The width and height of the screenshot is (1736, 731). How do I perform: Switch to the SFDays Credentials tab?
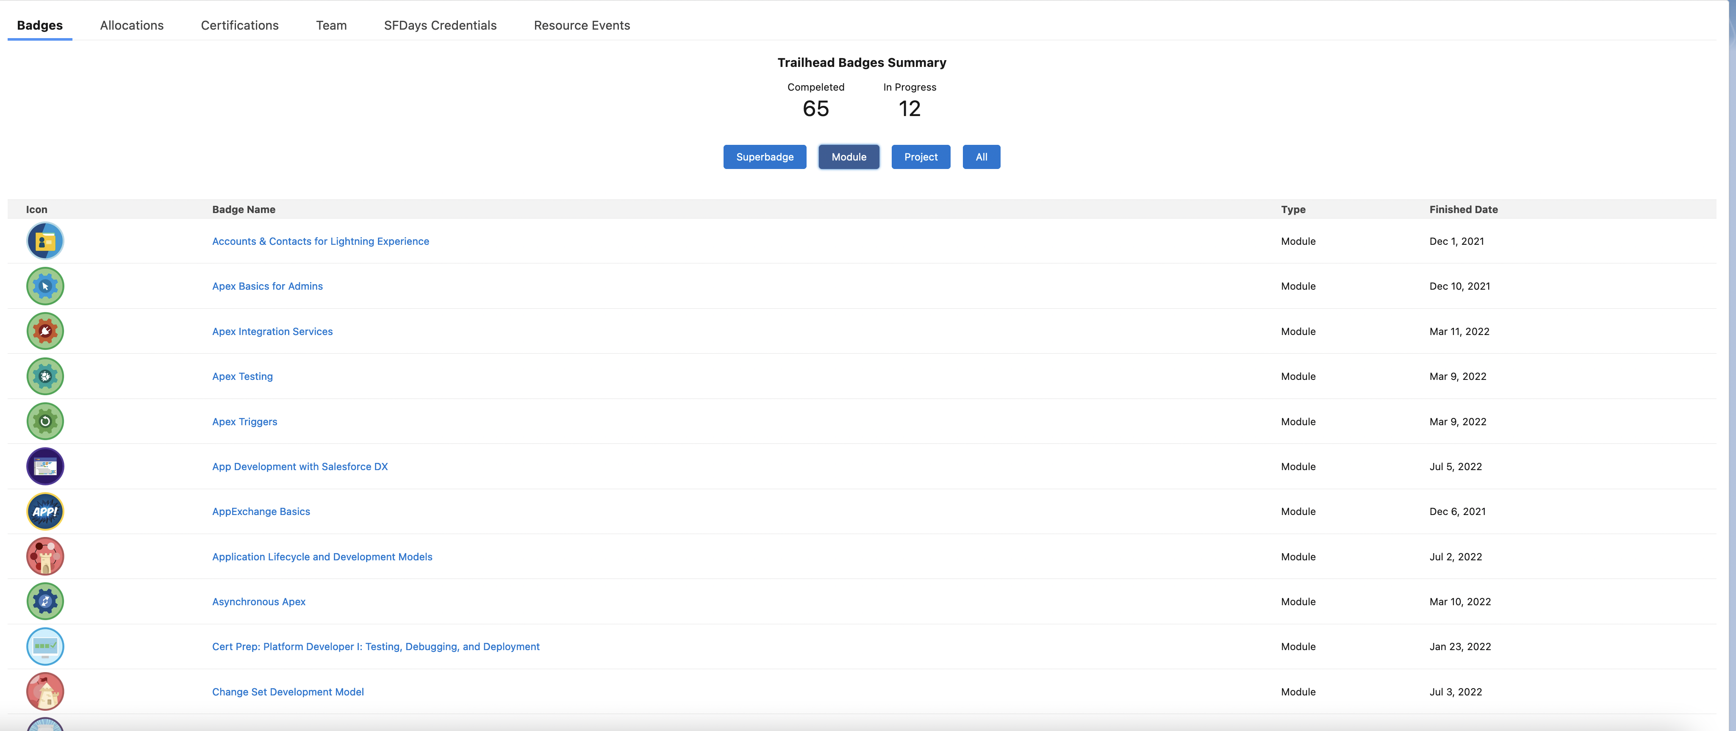tap(440, 25)
